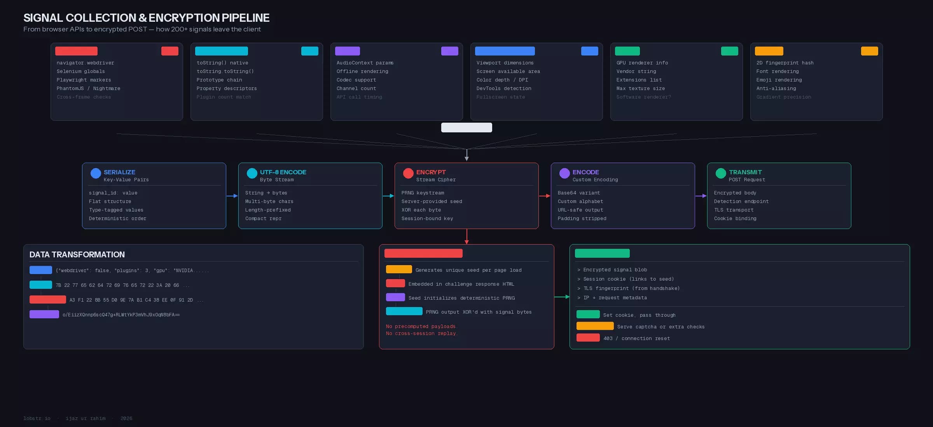The height and width of the screenshot is (427, 933).
Task: Click the grey badge below the signal cards
Action: (466, 127)
